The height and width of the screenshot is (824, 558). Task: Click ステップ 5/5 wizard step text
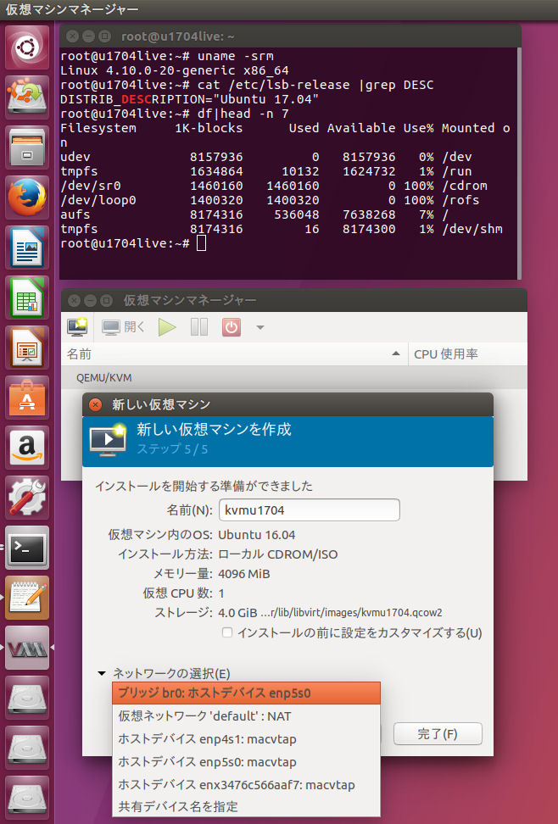pyautogui.click(x=172, y=448)
